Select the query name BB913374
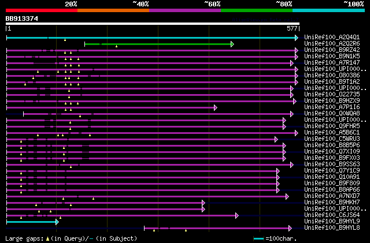The image size is (370, 243). 22,18
